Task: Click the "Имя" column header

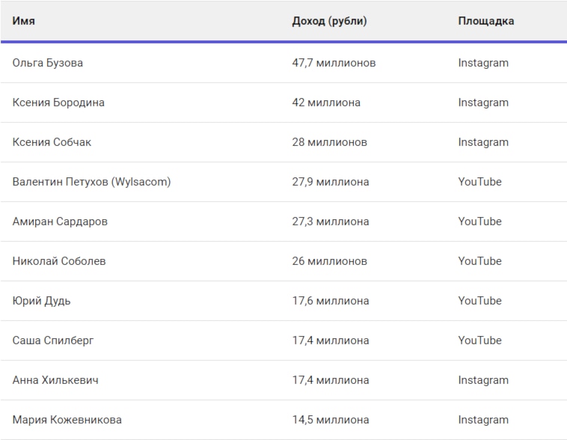Action: 24,21
